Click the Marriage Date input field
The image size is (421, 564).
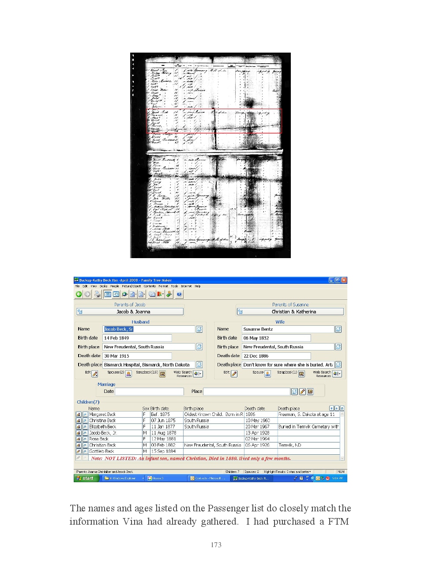tap(149, 392)
